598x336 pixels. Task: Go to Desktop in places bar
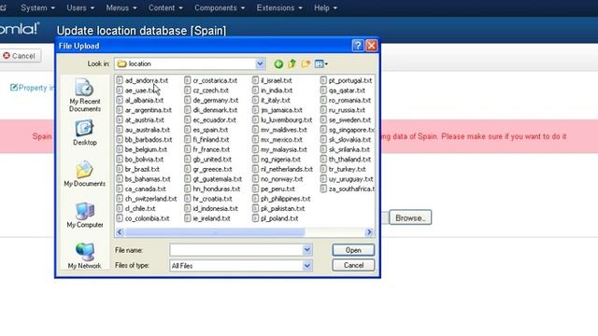(85, 133)
